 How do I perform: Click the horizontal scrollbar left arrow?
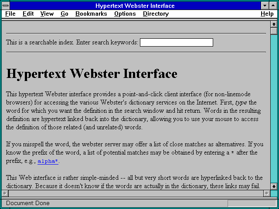pyautogui.click(x=5, y=193)
